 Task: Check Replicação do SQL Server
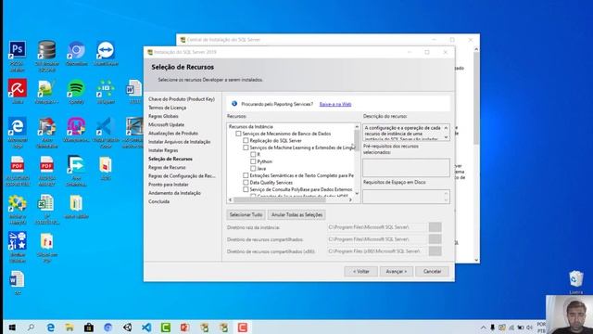[246, 140]
